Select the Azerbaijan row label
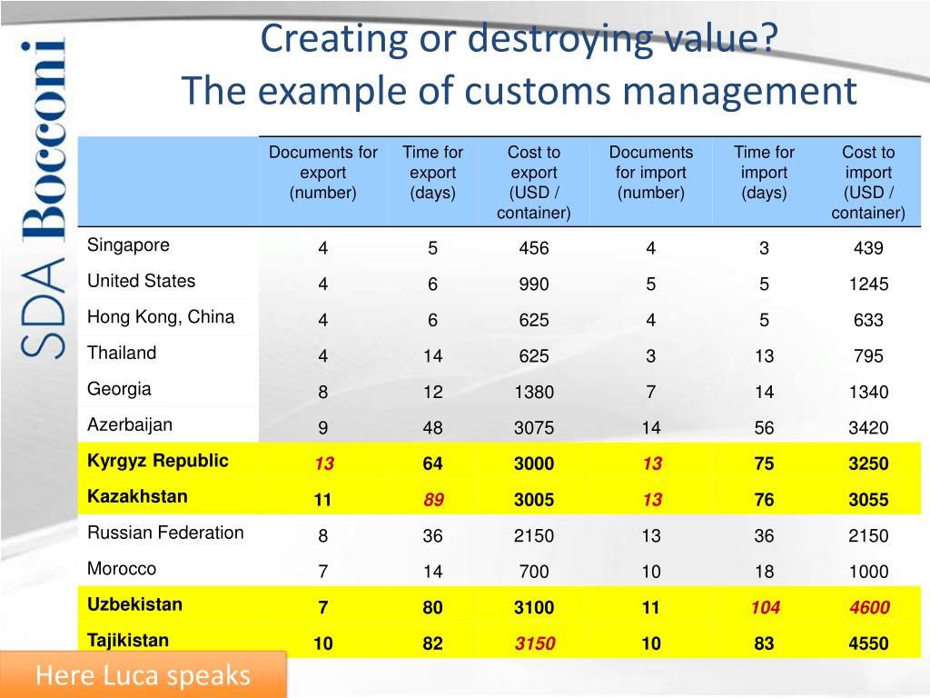930x698 pixels. click(130, 425)
